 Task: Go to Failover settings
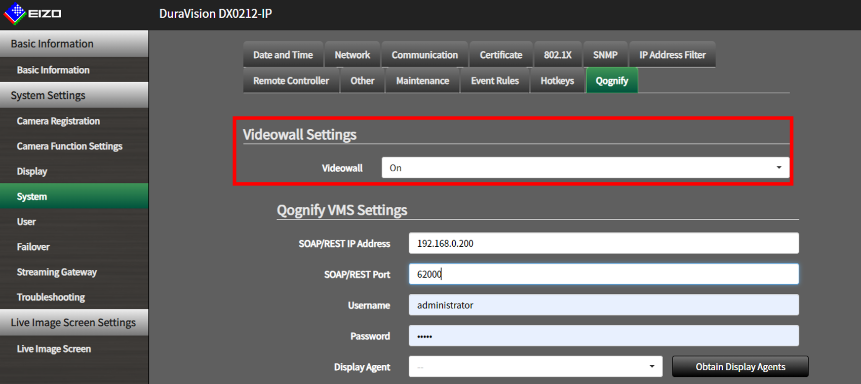pos(74,247)
